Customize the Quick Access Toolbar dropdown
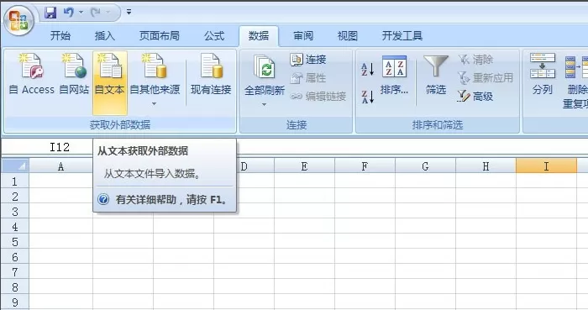The image size is (588, 310). pos(129,12)
